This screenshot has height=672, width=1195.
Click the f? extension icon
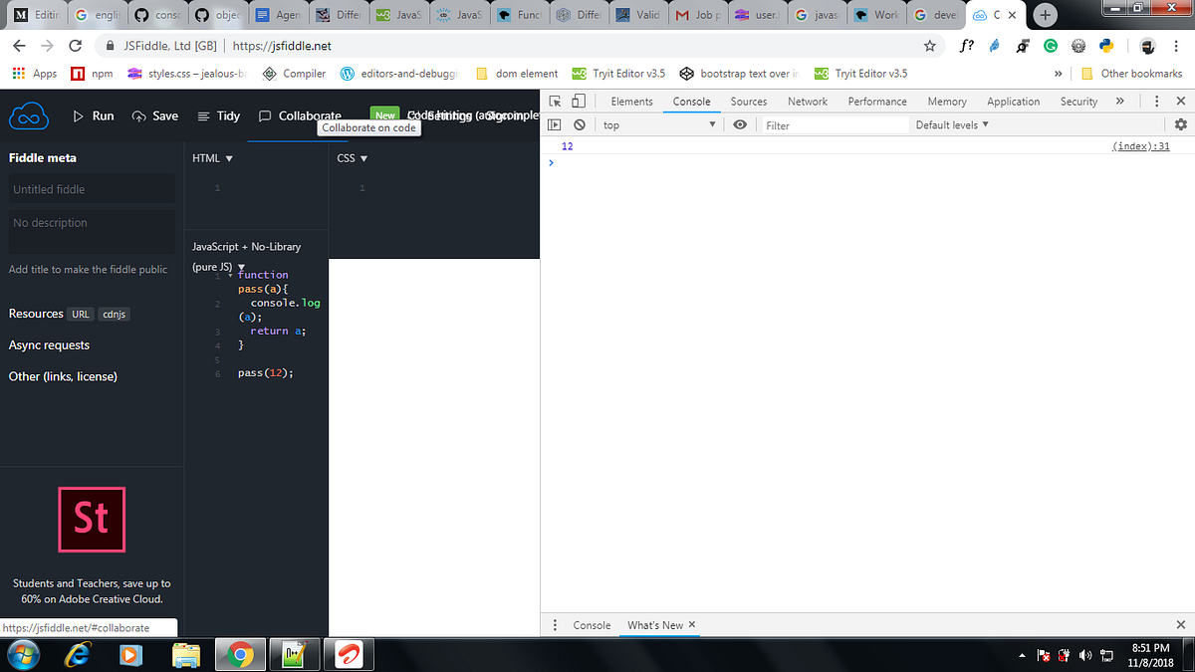(966, 46)
